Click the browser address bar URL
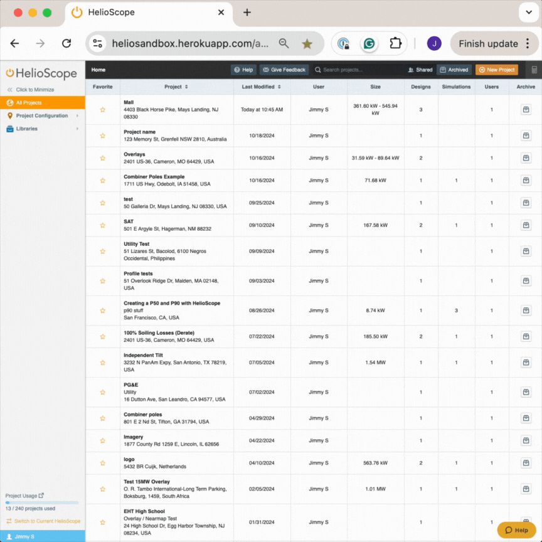Viewport: 542px width, 542px height. [x=190, y=43]
